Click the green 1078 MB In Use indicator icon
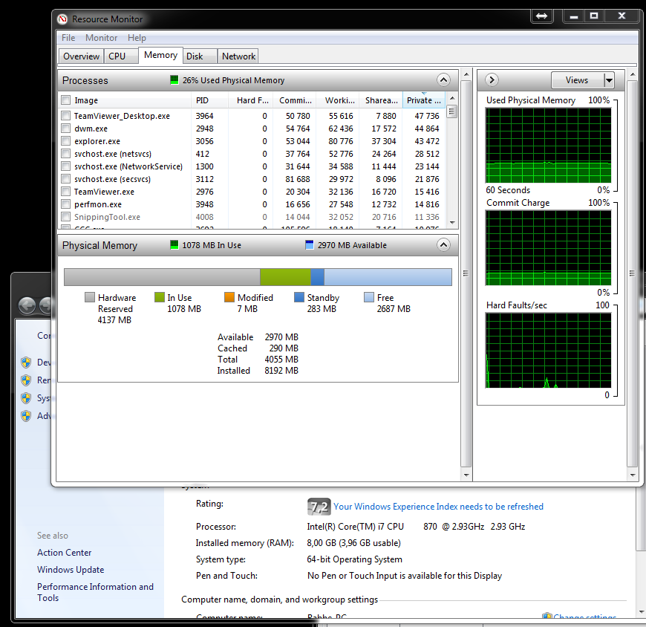646x627 pixels. pos(174,245)
